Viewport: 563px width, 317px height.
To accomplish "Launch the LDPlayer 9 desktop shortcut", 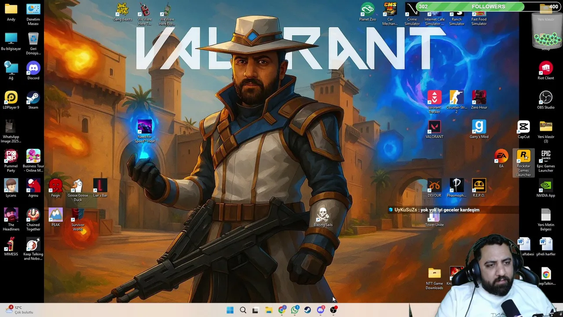I will 11,100.
